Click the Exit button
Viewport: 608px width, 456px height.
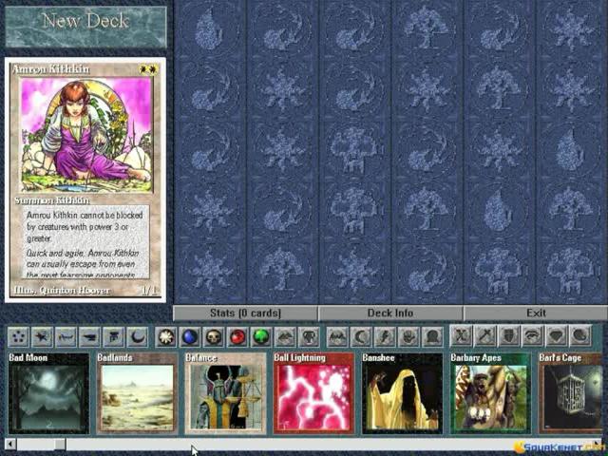[536, 313]
